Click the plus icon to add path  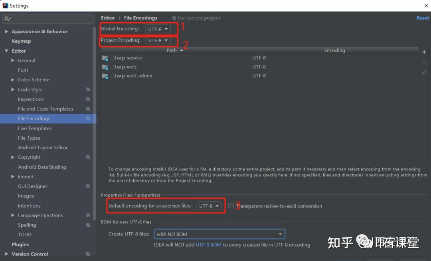[x=424, y=52]
